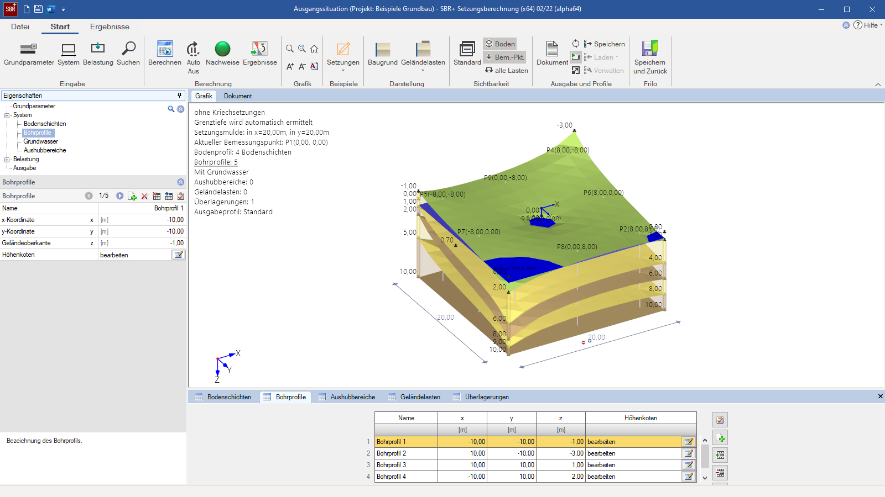Screen dimensions: 885x497
Task: Switch to the Ergebnisse ribbon tab
Action: click(110, 27)
